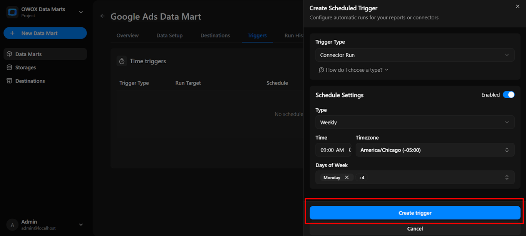526x236 pixels.
Task: Open the Trigger Type dropdown showing Connector Run
Action: click(x=415, y=55)
